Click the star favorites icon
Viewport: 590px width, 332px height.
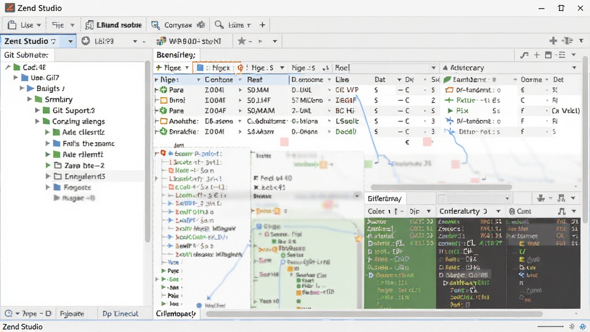(241, 41)
